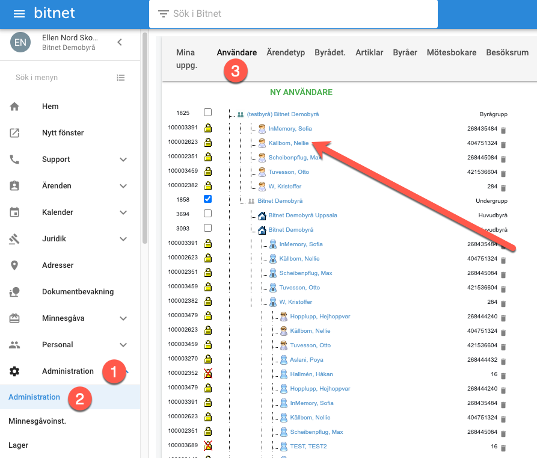Image resolution: width=537 pixels, height=458 pixels.
Task: Click the Administration gear icon
Action: (14, 371)
